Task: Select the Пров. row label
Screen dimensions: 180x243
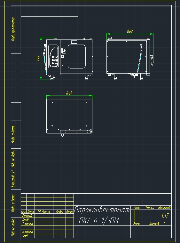Action: pyautogui.click(x=26, y=220)
